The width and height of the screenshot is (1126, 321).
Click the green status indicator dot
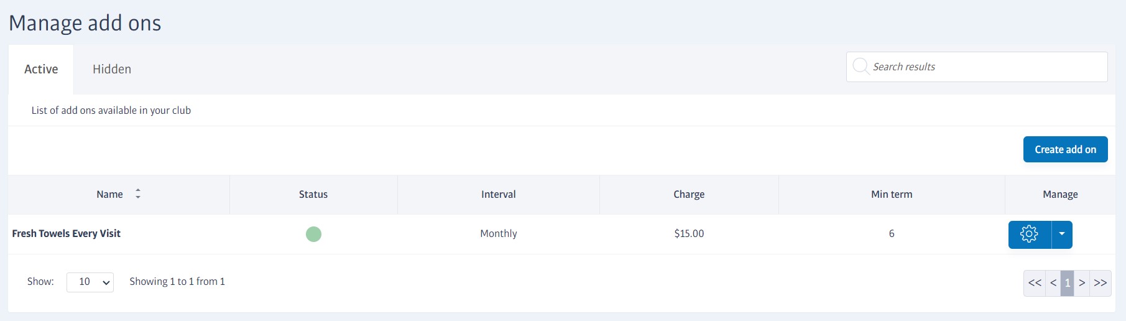(x=313, y=234)
